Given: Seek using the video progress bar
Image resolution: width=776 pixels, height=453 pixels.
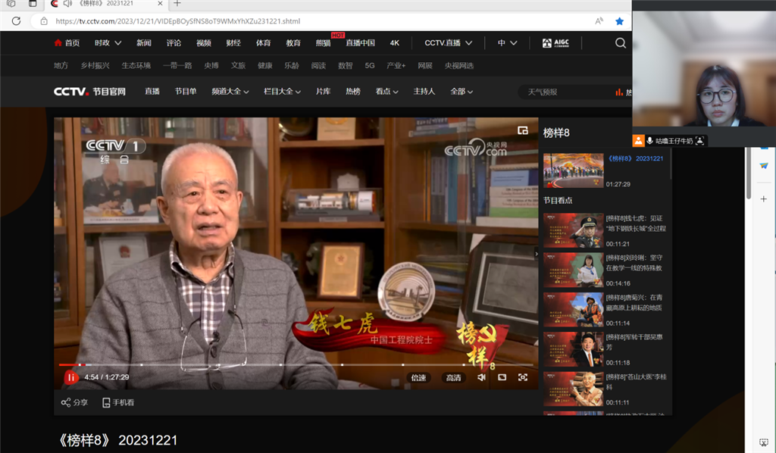Looking at the screenshot, I should [x=296, y=365].
